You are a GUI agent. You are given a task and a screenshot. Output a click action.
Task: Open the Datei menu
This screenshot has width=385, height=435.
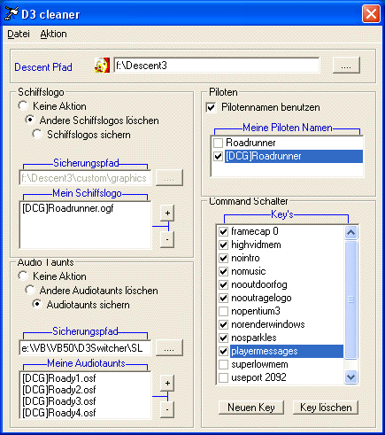coord(19,34)
